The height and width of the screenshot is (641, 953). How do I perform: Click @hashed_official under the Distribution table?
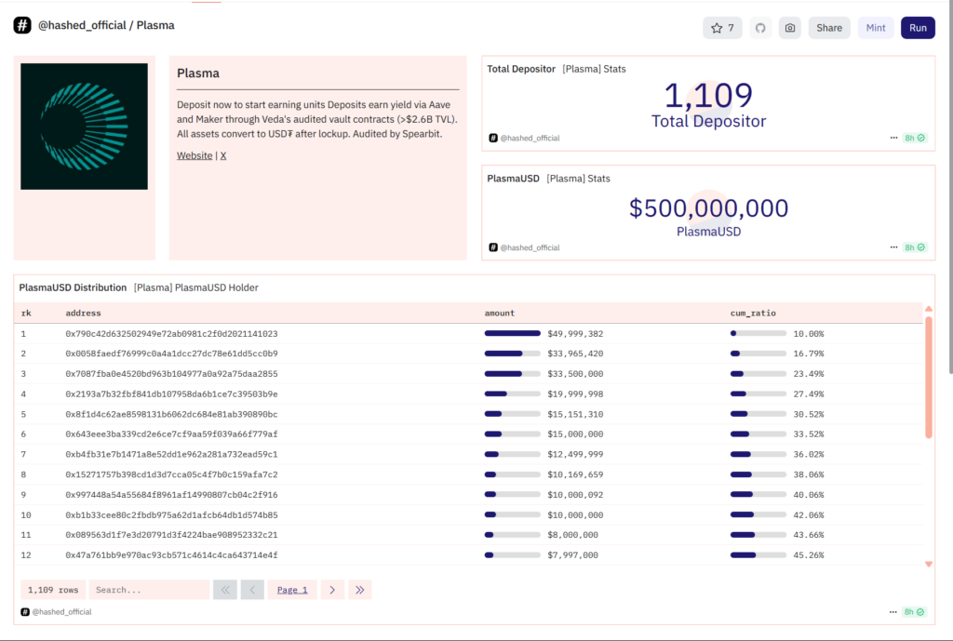pos(61,612)
